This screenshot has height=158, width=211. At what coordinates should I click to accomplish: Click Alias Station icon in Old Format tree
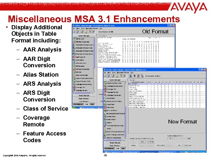[x=74, y=60]
